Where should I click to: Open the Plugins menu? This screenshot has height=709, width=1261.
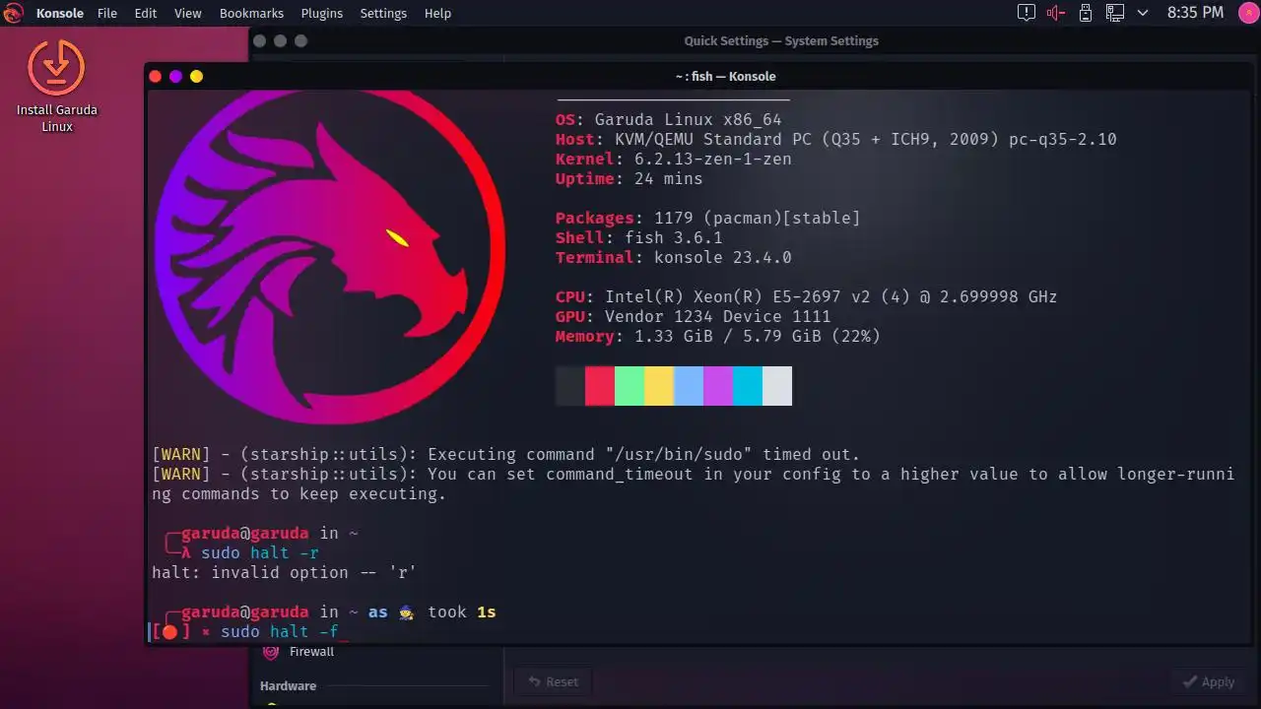322,13
